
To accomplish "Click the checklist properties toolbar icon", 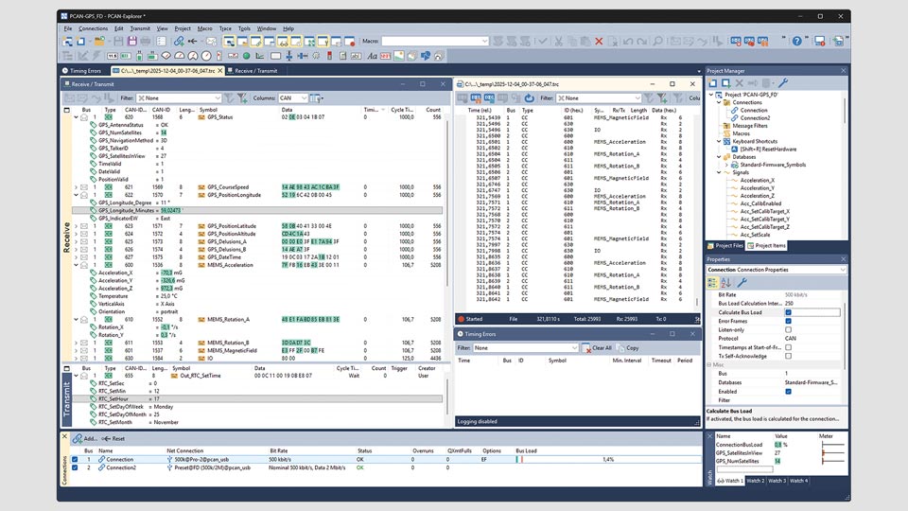I will [161, 41].
